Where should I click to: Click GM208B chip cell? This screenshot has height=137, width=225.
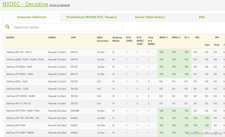click(75, 111)
